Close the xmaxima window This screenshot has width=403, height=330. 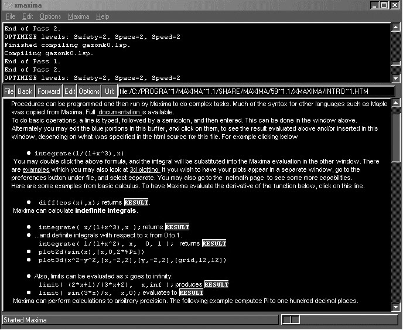tap(395, 5)
